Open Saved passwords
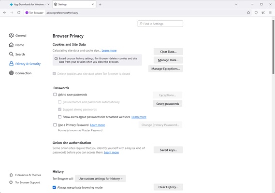Image resolution: width=275 pixels, height=193 pixels. point(168,104)
